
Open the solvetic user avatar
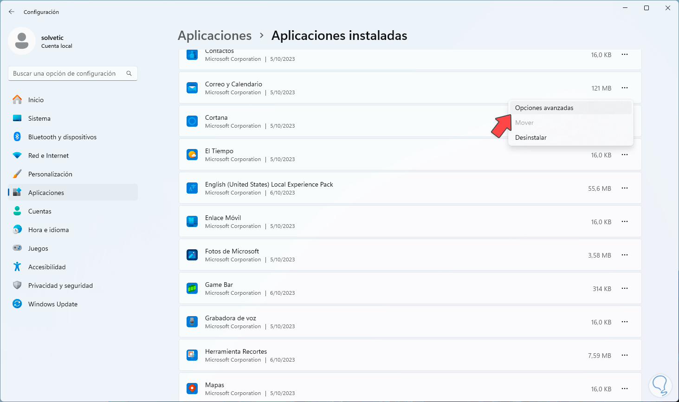click(22, 41)
